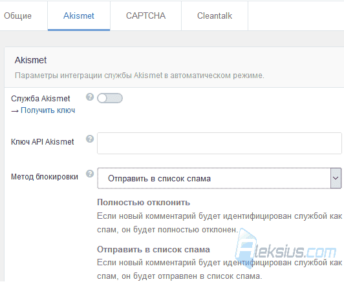344x284 pixels.
Task: Go to the CAPTCHA tab
Action: (x=145, y=15)
